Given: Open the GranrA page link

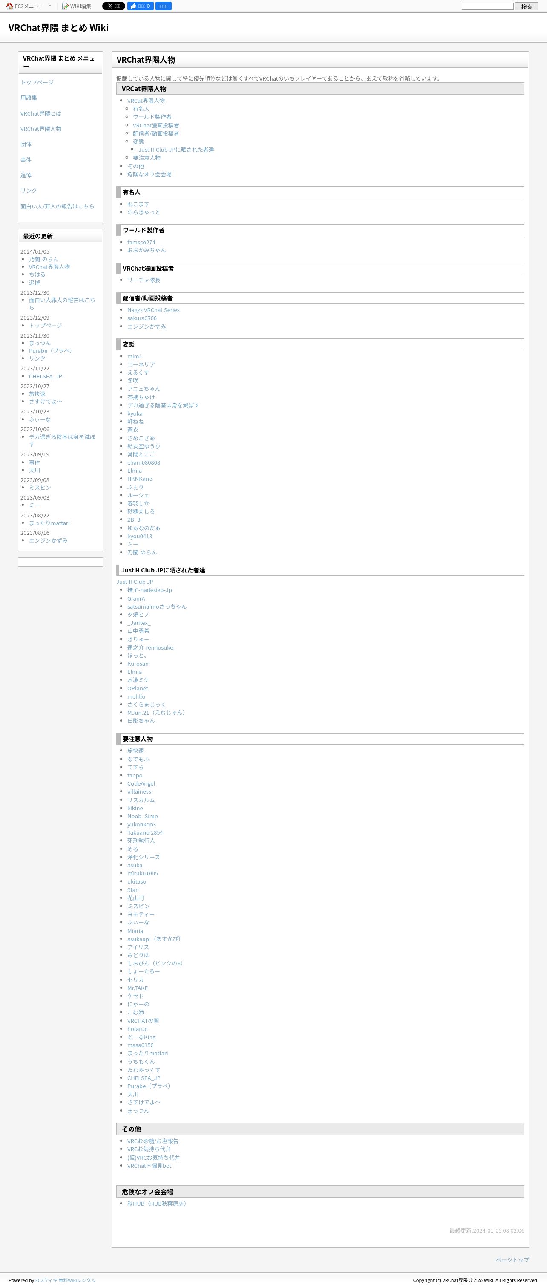Looking at the screenshot, I should 136,598.
